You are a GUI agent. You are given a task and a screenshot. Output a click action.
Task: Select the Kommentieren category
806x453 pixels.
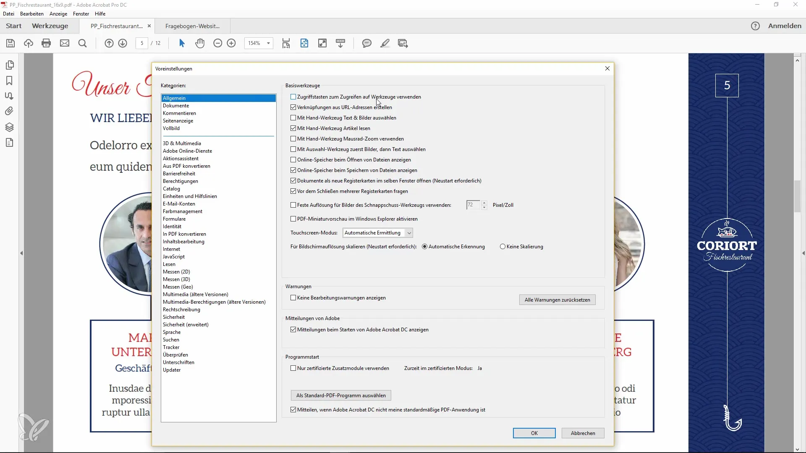pos(218,113)
